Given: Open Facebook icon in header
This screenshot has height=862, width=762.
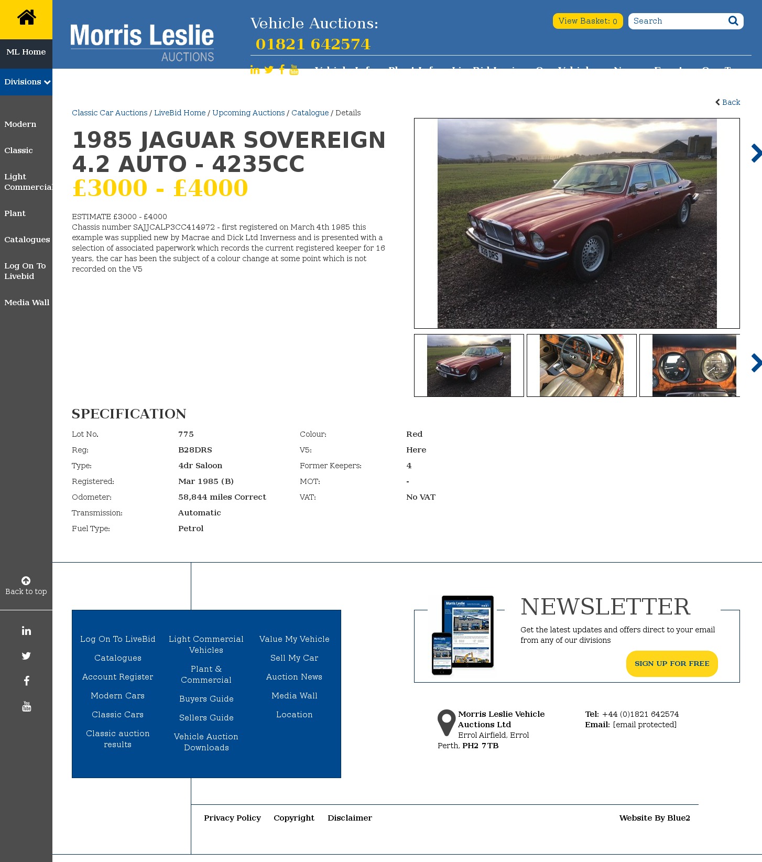Looking at the screenshot, I should [282, 70].
